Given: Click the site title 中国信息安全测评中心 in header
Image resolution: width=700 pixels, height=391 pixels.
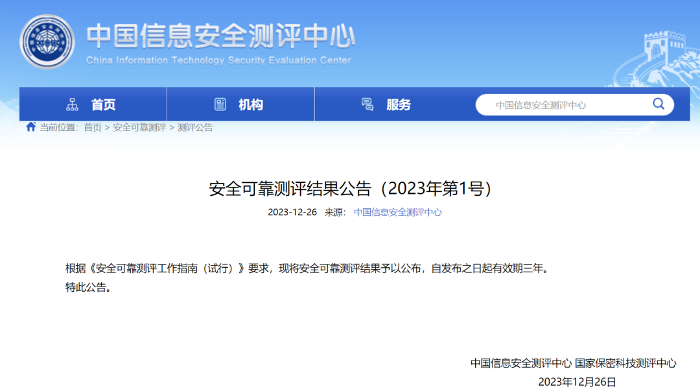Looking at the screenshot, I should pyautogui.click(x=221, y=36).
